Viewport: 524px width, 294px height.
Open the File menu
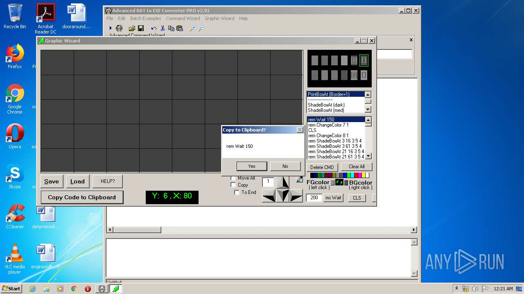[x=110, y=18]
